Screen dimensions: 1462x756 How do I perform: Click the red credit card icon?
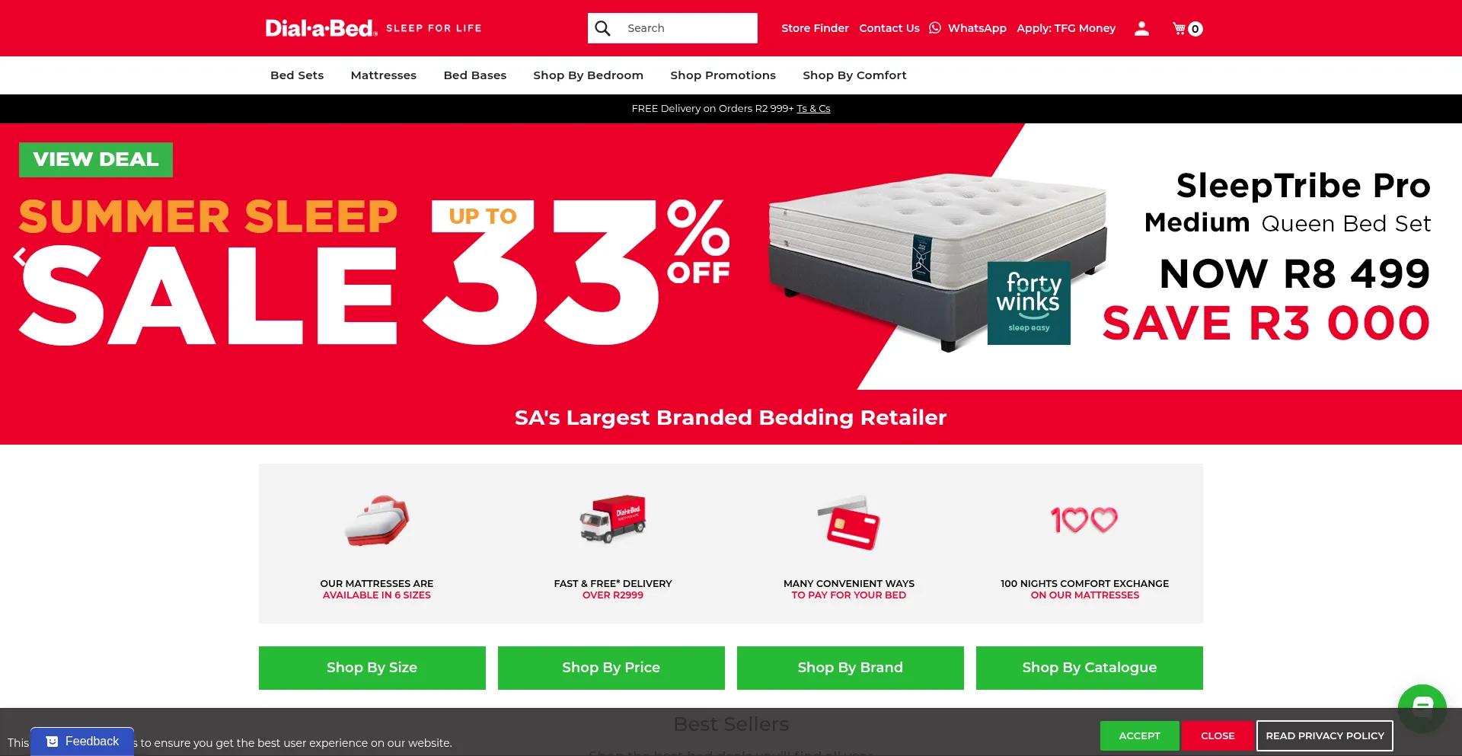click(849, 523)
